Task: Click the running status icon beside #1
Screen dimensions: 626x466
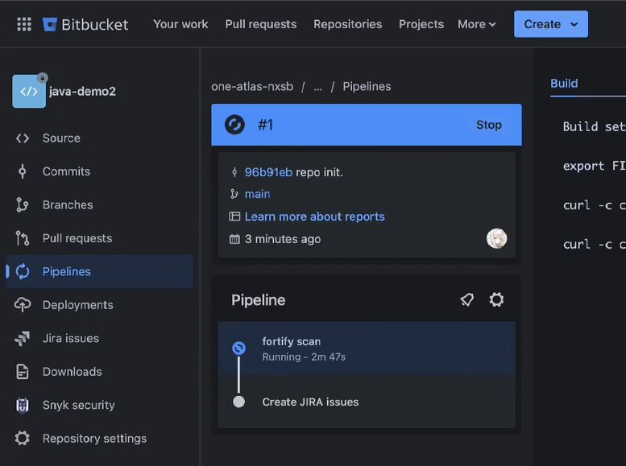Action: pos(234,125)
